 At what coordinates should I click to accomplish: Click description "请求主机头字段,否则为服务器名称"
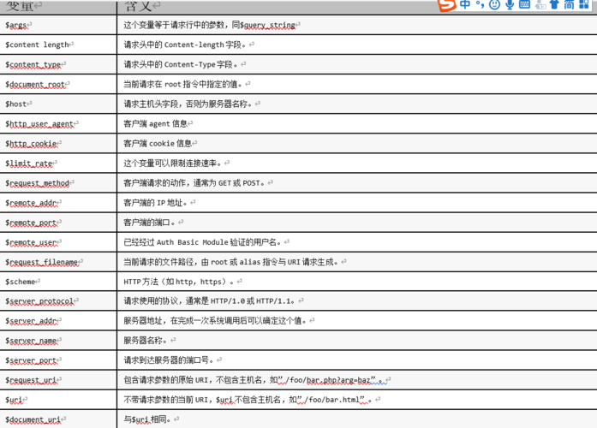(188, 104)
